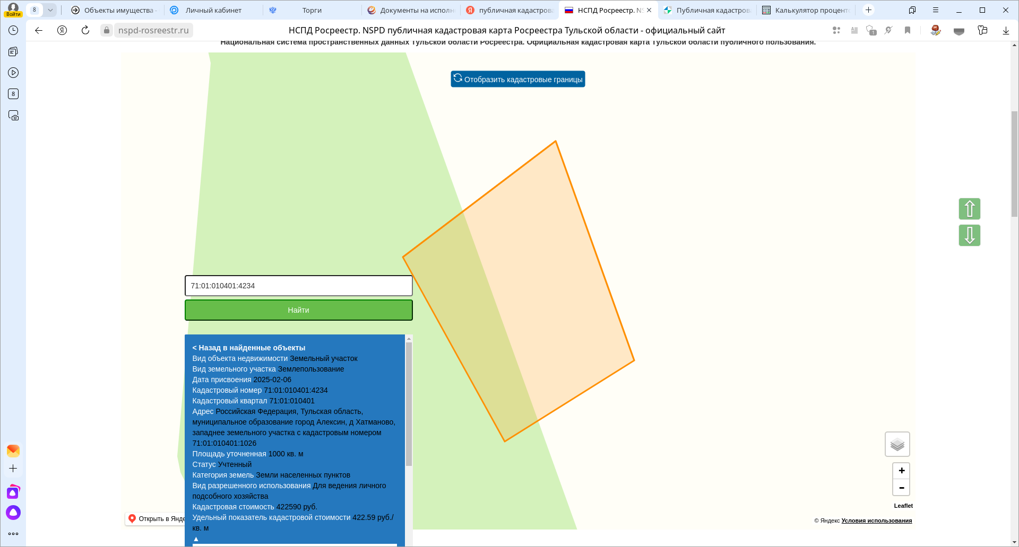
Task: Zoom in on the Leaflet map
Action: click(901, 471)
